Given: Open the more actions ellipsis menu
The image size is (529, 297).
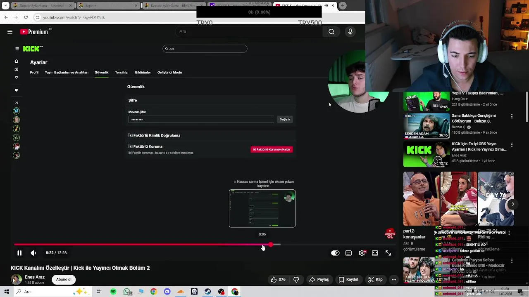Looking at the screenshot, I should pos(394,280).
